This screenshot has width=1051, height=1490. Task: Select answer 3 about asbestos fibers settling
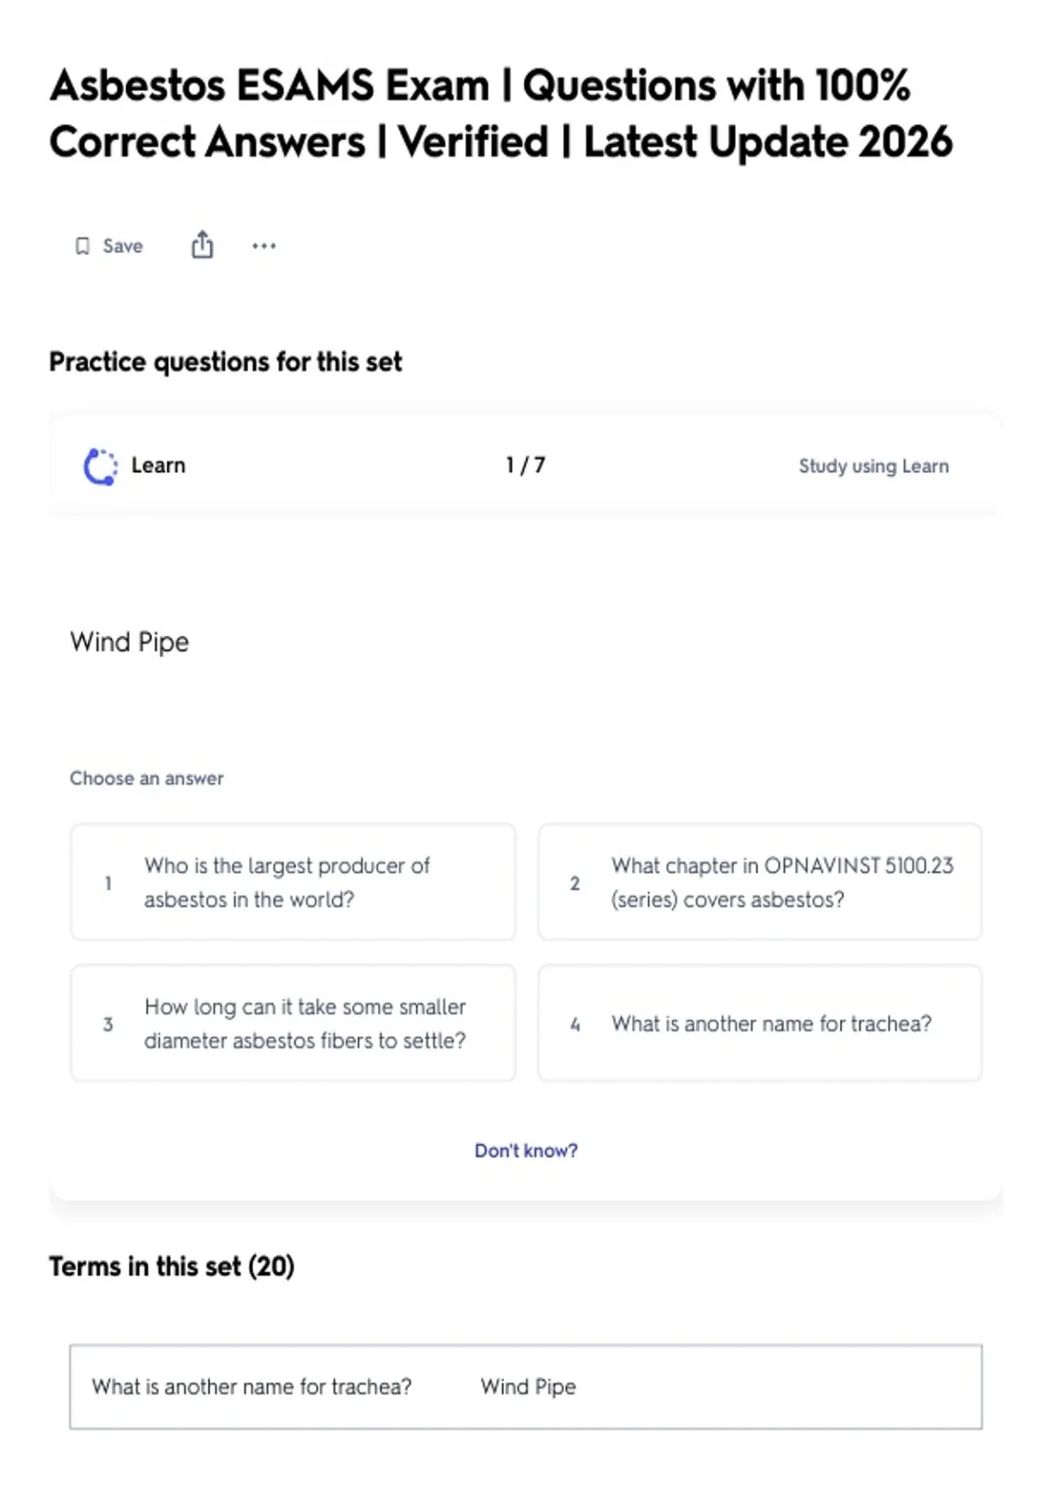tap(293, 1023)
